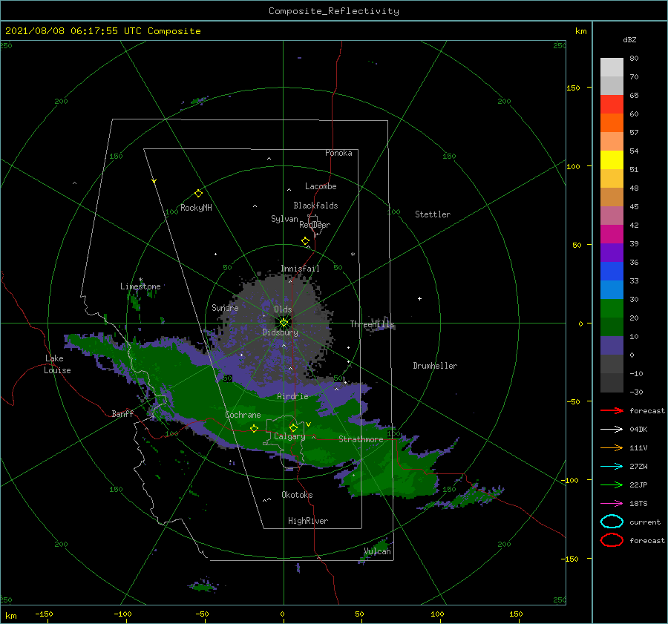Click the red forecast arrow in legend
Viewport: 668px width, 624px height.
[612, 410]
